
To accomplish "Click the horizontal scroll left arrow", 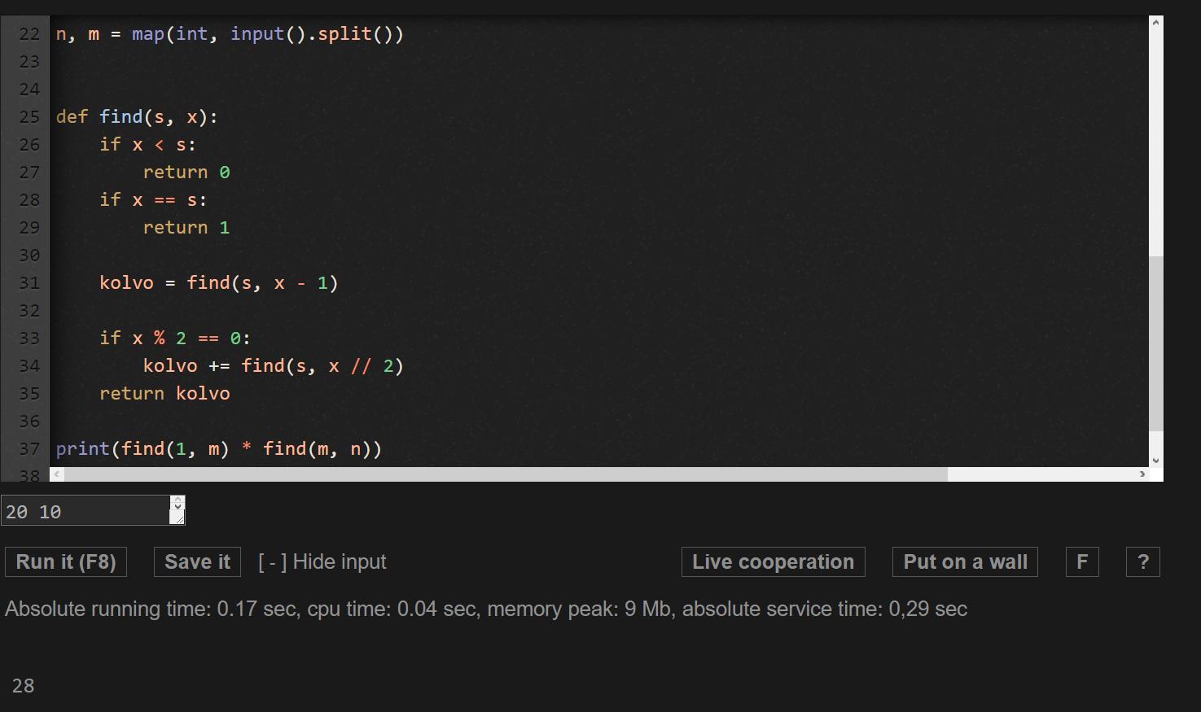I will (56, 474).
